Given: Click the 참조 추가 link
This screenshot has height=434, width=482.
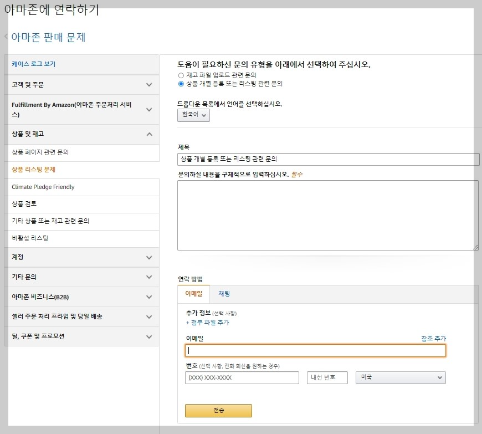Looking at the screenshot, I should click(433, 338).
